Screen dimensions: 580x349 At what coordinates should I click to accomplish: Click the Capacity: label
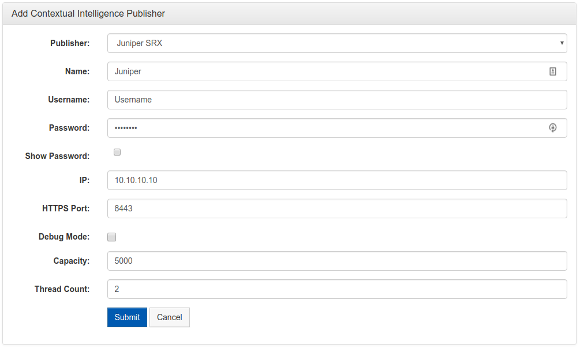72,261
